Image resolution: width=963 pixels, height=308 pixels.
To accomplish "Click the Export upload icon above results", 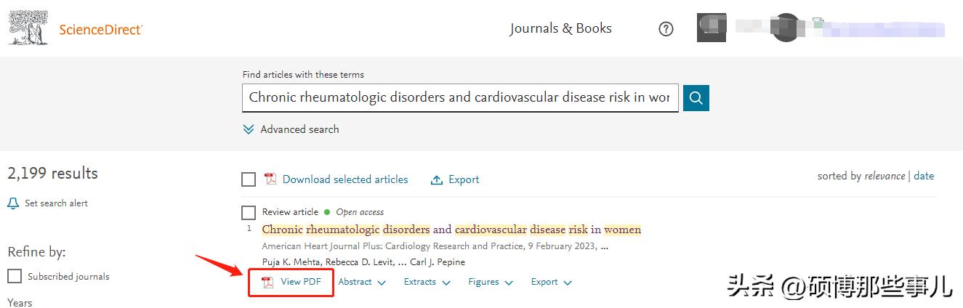I will click(437, 179).
